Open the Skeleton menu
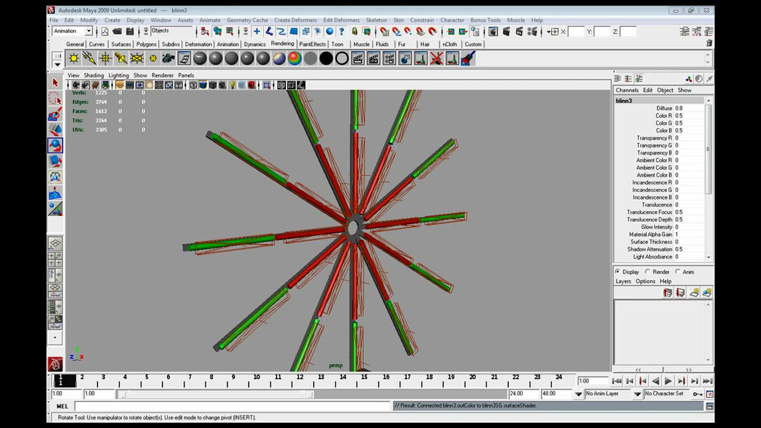 (376, 20)
